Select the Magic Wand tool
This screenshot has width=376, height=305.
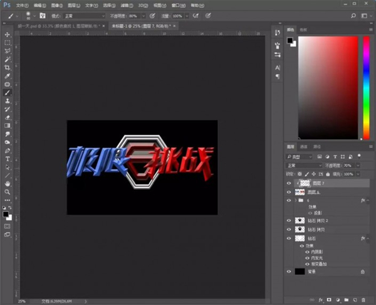pos(8,59)
